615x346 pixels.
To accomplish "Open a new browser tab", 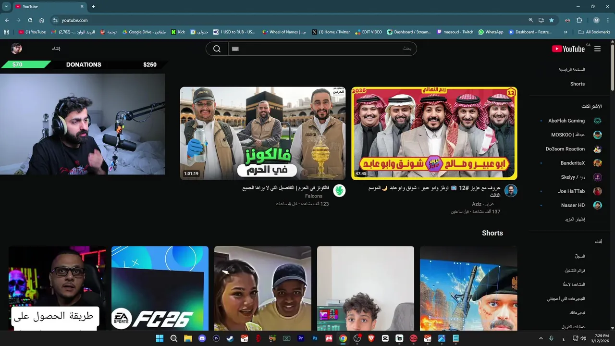I will coord(93,6).
